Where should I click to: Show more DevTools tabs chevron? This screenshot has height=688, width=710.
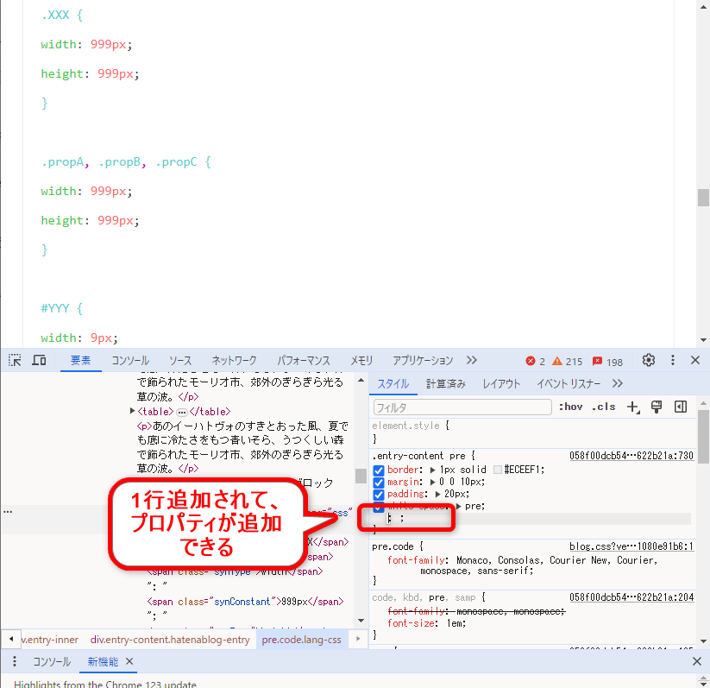[472, 360]
